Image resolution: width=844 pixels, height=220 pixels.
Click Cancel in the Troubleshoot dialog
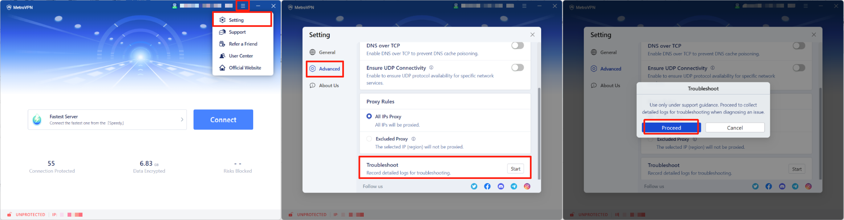tap(735, 128)
